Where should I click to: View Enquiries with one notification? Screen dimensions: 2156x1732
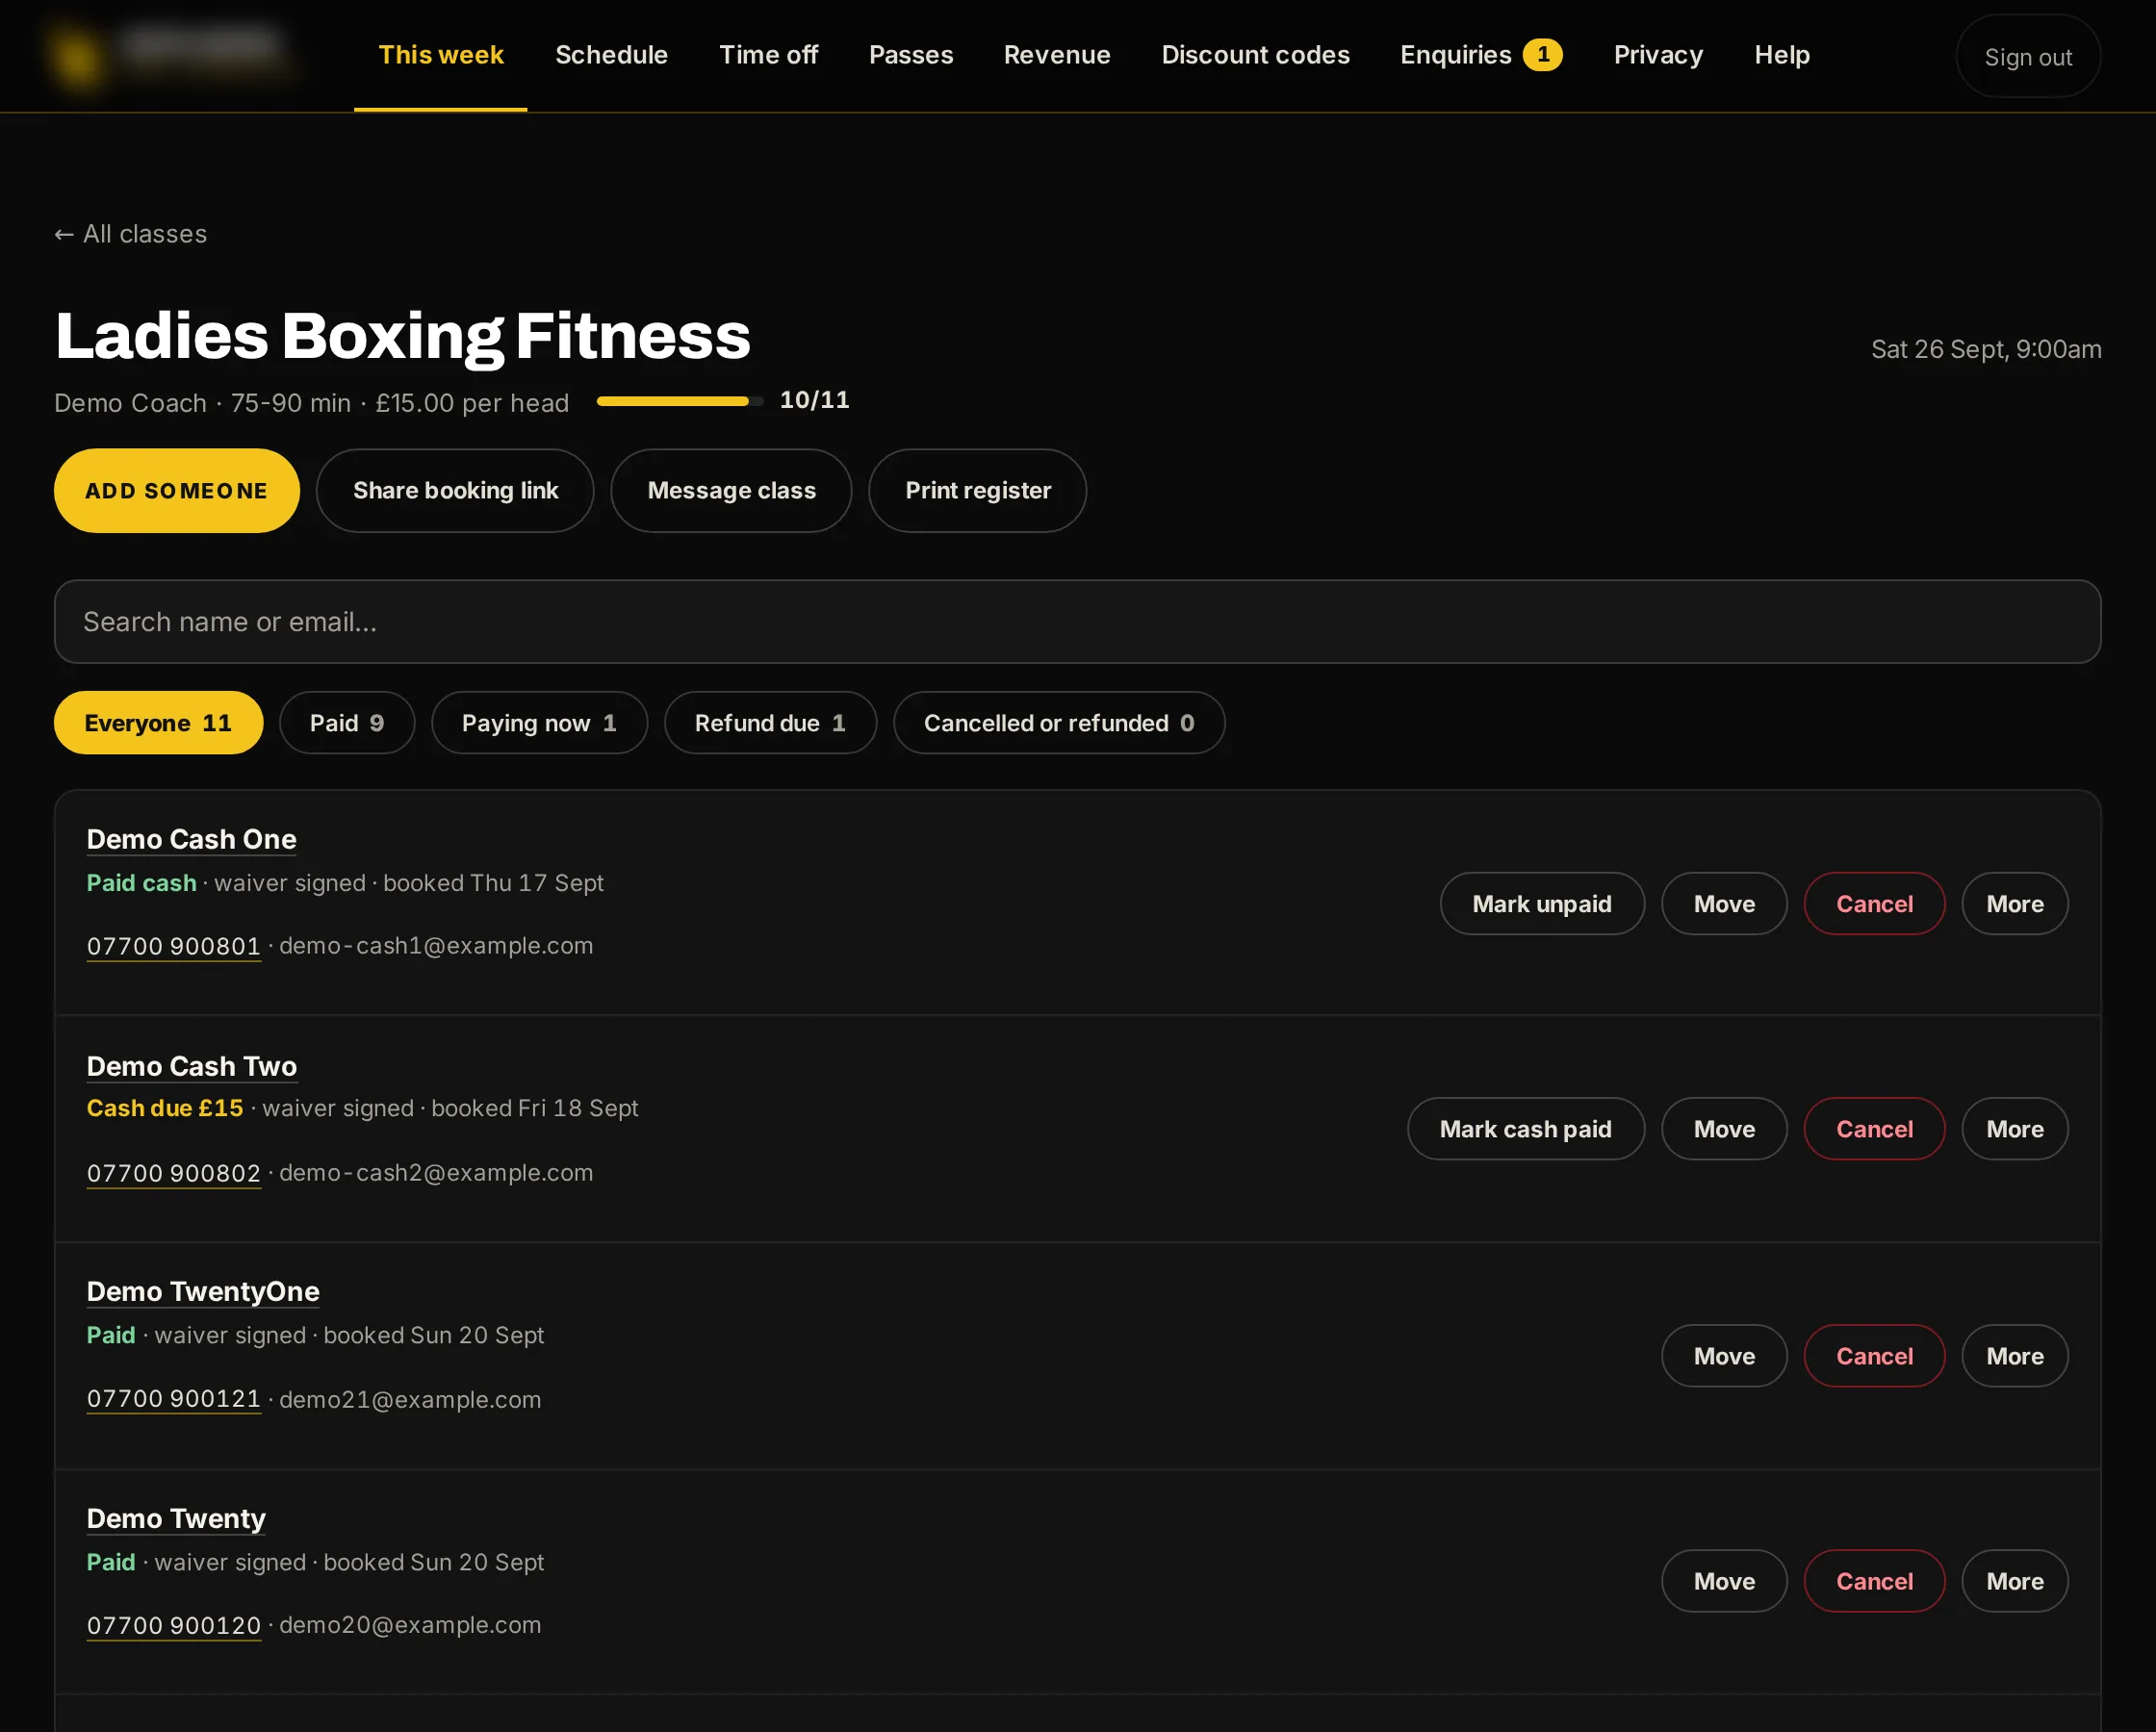tap(1480, 55)
